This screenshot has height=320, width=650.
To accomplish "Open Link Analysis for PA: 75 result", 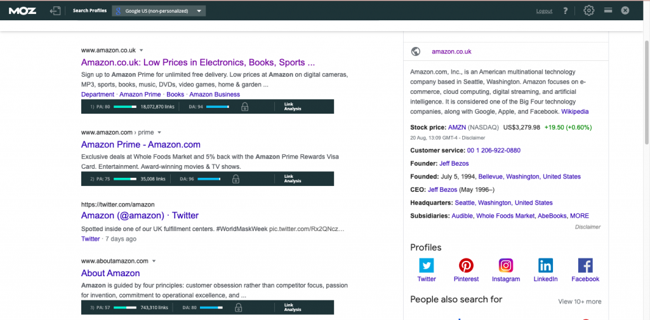I will point(292,178).
